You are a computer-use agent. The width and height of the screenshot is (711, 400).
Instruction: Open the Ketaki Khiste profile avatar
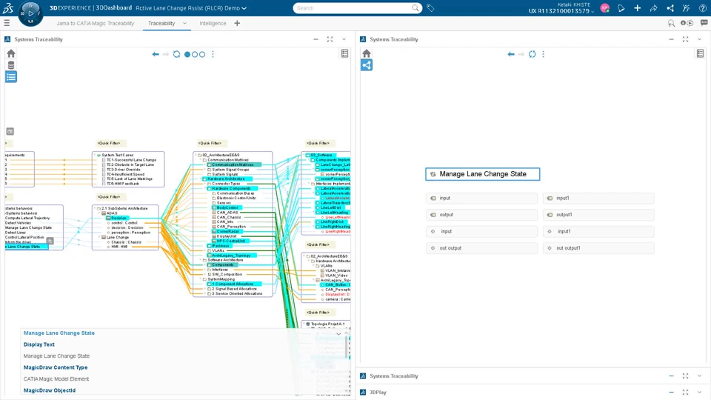pyautogui.click(x=604, y=8)
